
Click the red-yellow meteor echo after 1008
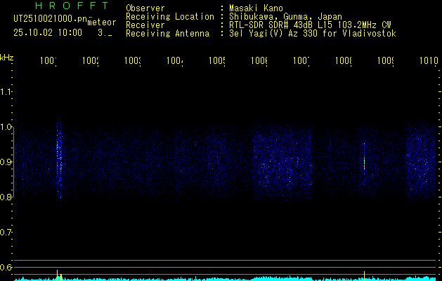(x=364, y=163)
